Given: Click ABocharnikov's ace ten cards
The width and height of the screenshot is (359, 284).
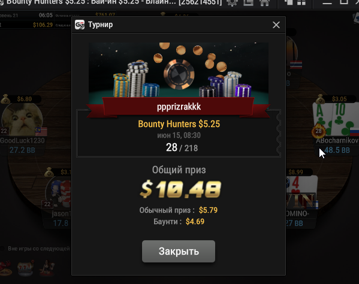Looking at the screenshot, I should [x=334, y=119].
